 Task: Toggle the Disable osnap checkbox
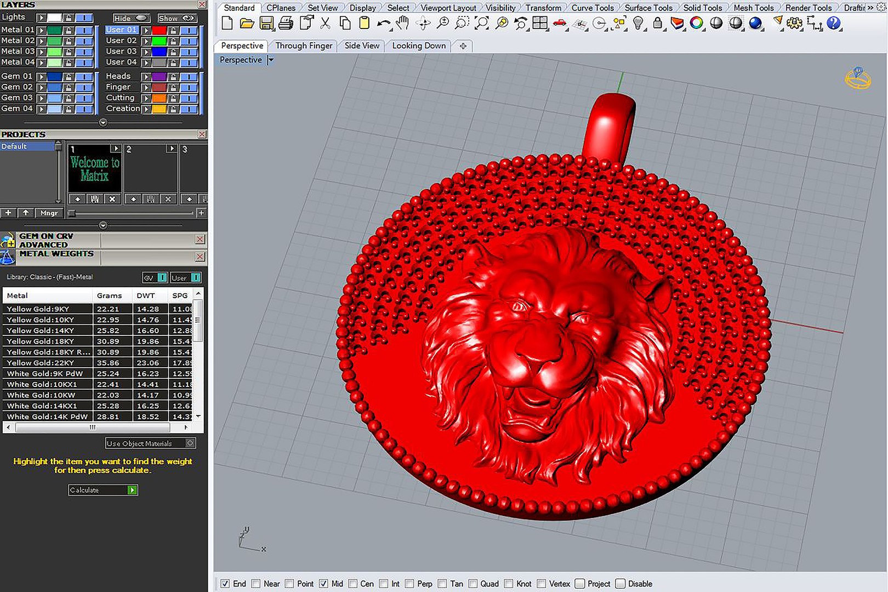621,584
